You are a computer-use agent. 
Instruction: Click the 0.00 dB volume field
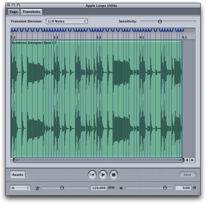183,188
